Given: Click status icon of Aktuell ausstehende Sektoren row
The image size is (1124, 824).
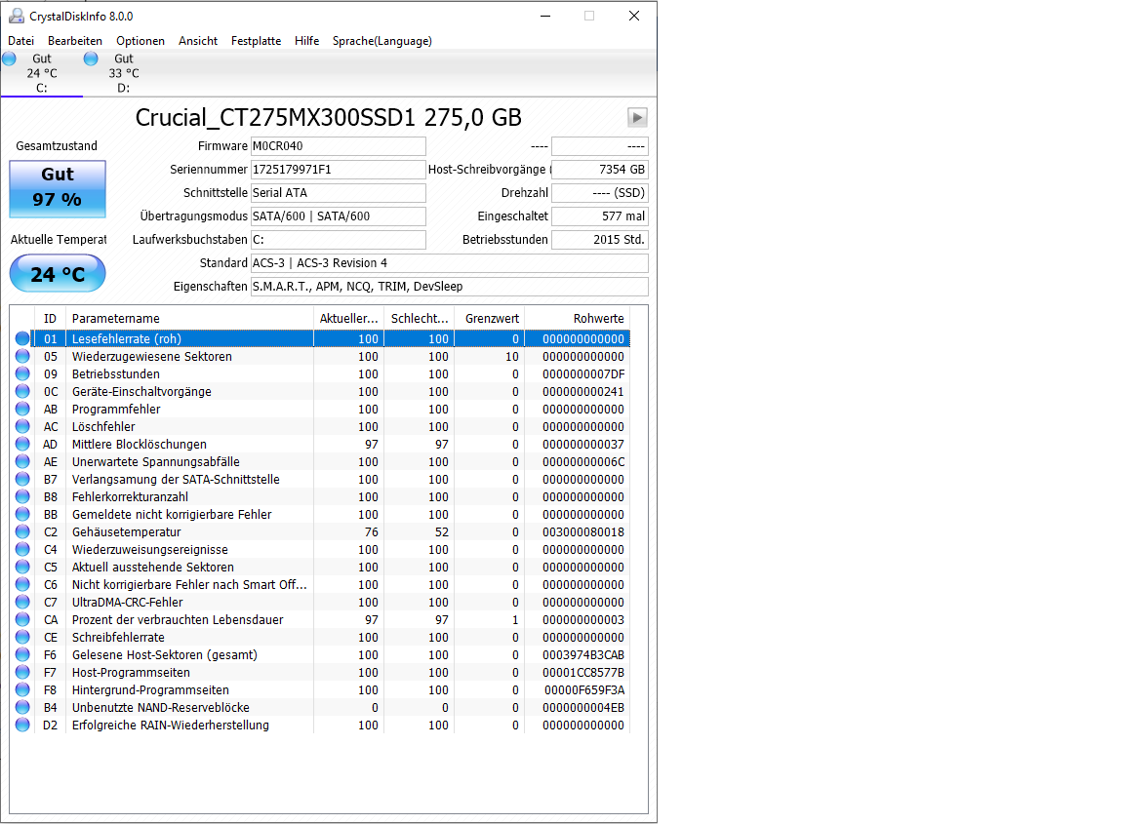Looking at the screenshot, I should pos(22,567).
